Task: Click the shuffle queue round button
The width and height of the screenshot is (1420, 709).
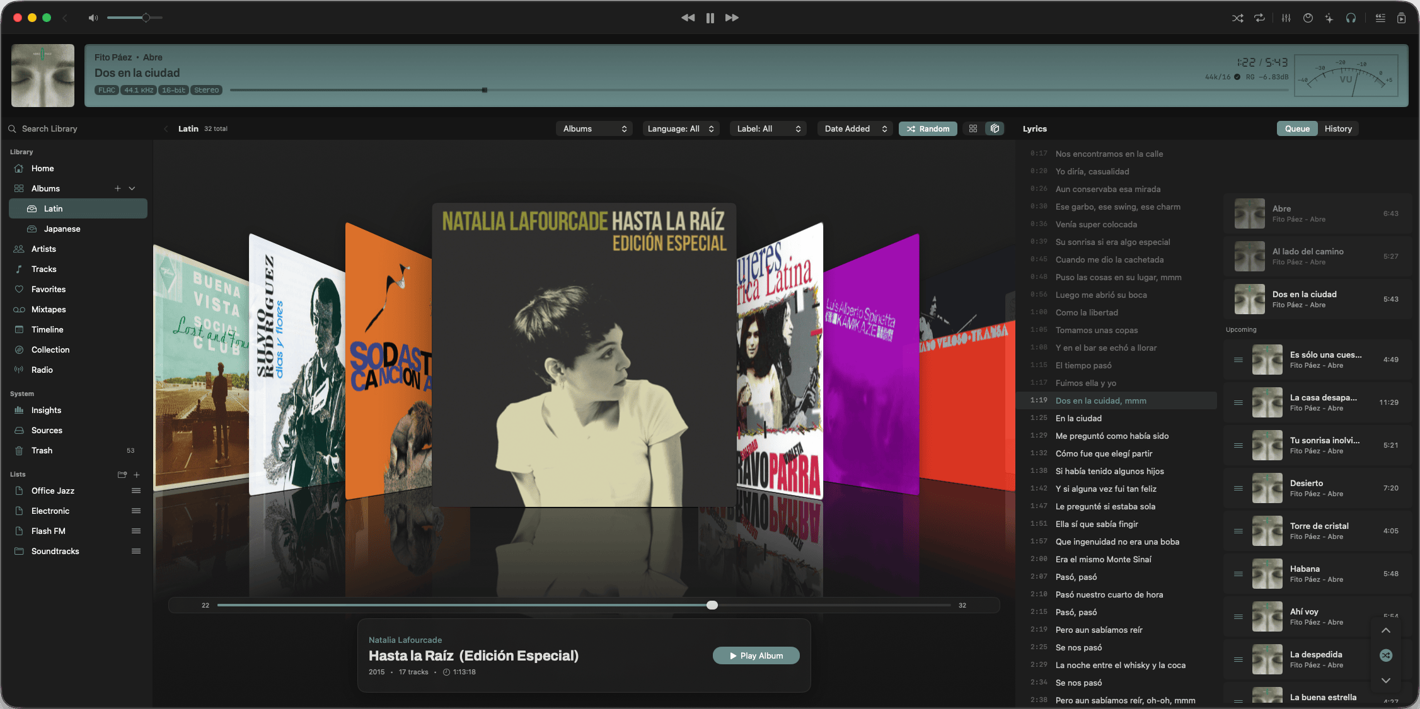Action: pos(1386,656)
